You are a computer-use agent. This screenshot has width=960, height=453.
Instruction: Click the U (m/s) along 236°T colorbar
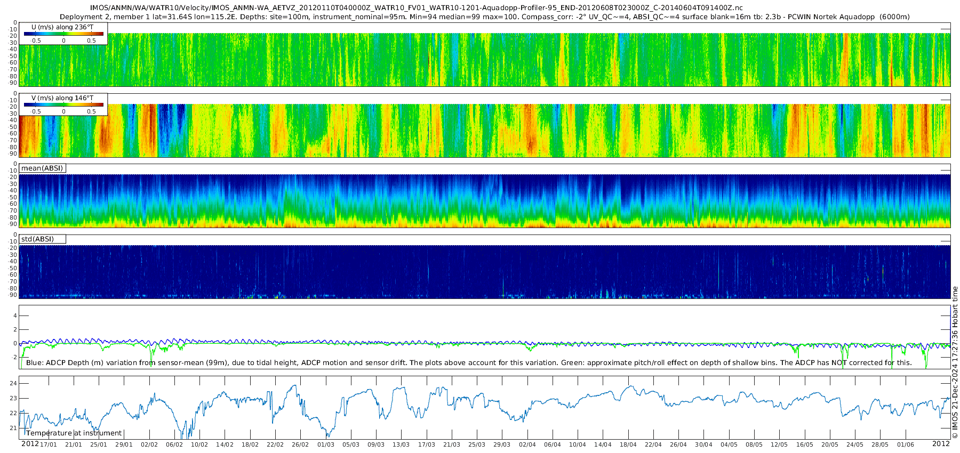pos(63,34)
